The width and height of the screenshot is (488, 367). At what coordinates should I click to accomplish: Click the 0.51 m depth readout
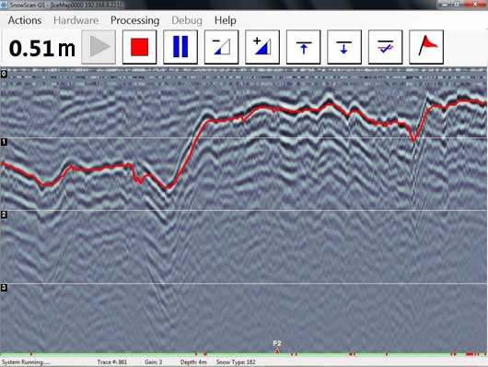click(42, 49)
